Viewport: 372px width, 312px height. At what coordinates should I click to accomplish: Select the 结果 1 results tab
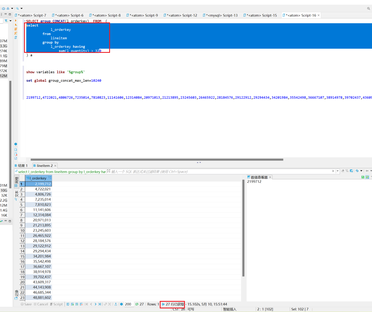21,166
